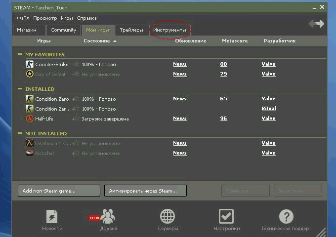The image size is (336, 237).
Task: Click the Свойства button
Action: click(246, 191)
